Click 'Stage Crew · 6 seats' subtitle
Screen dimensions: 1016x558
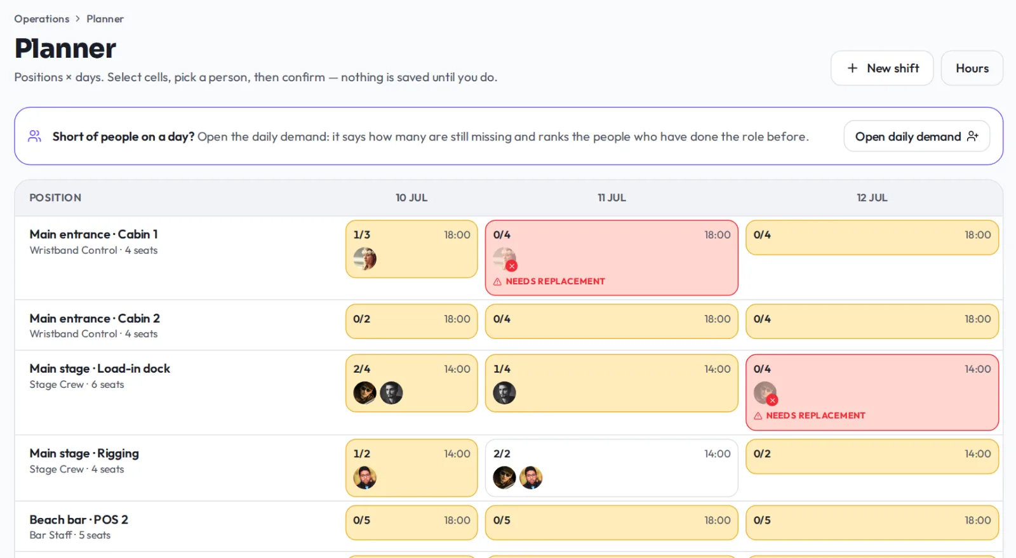77,385
